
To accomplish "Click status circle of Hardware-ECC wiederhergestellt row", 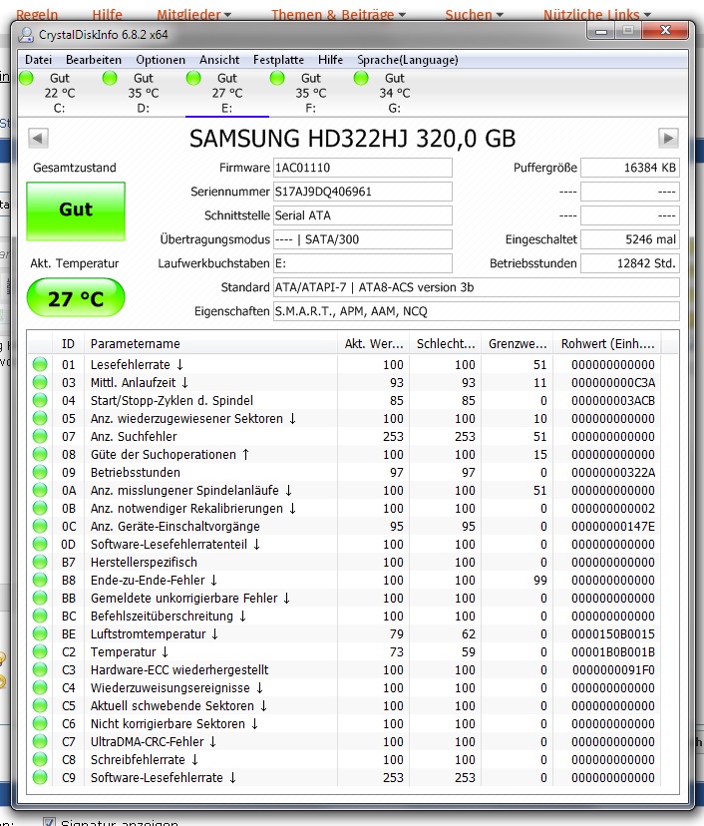I will click(40, 669).
